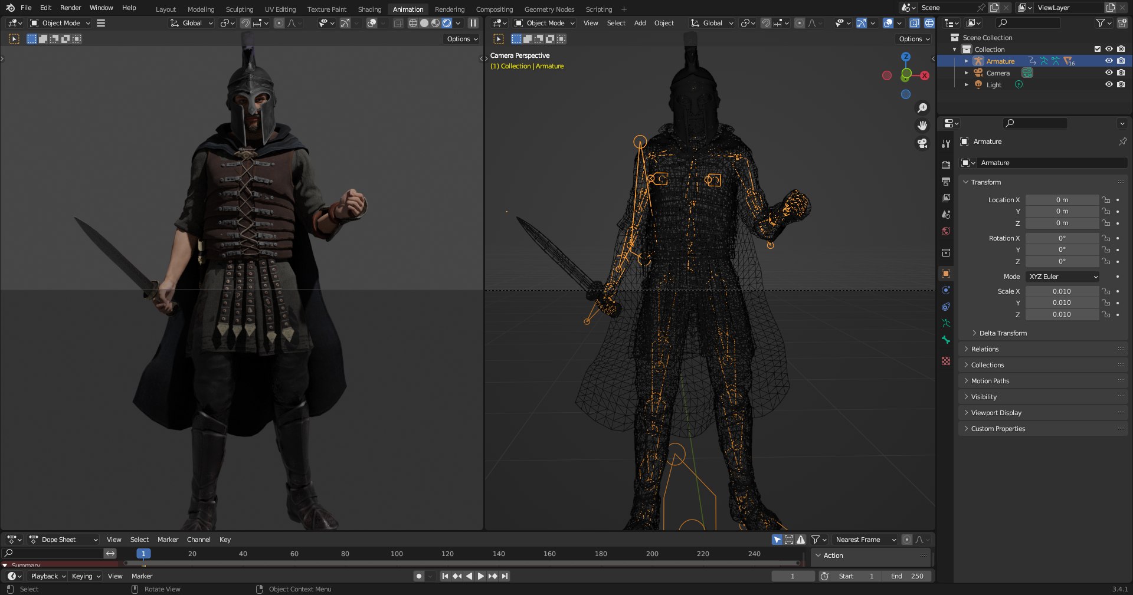Viewport: 1133px width, 595px height.
Task: Hide Armature in viewport via eye icon
Action: click(1109, 61)
